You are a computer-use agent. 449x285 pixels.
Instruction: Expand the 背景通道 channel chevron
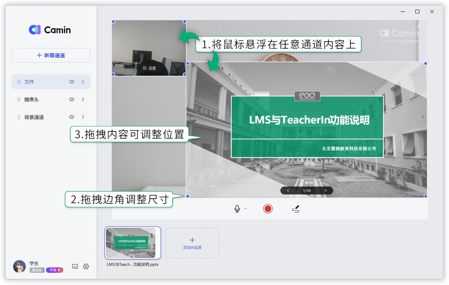83,117
